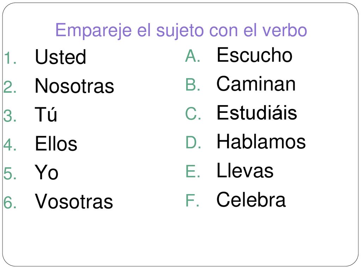The image size is (361, 270).
Task: Click the list number 1 marker
Action: pyautogui.click(x=10, y=58)
